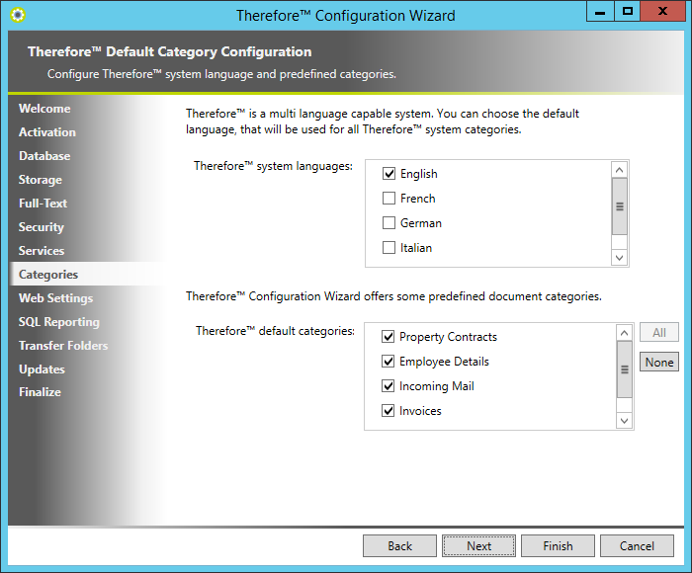Go to the SQL Reporting step
Screen dimensions: 692x573
[x=59, y=322]
